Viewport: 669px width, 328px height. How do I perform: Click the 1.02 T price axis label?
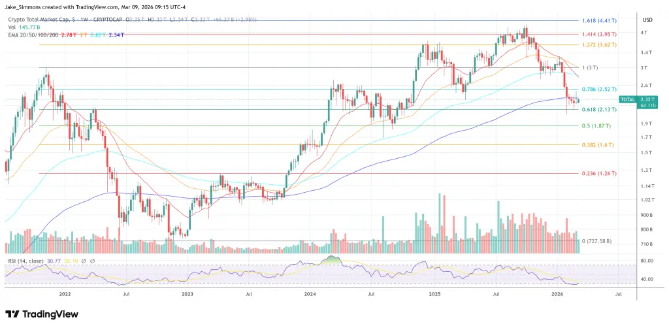pyautogui.click(x=647, y=200)
